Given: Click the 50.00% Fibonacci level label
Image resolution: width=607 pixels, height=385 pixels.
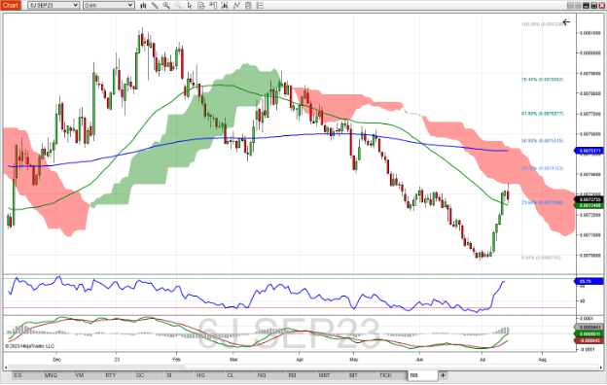Looking at the screenshot, I should [x=543, y=141].
